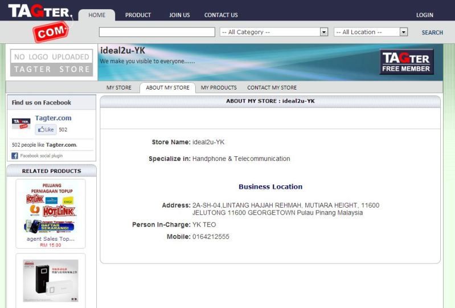The height and width of the screenshot is (308, 455).
Task: Open the My Products tab
Action: click(219, 88)
